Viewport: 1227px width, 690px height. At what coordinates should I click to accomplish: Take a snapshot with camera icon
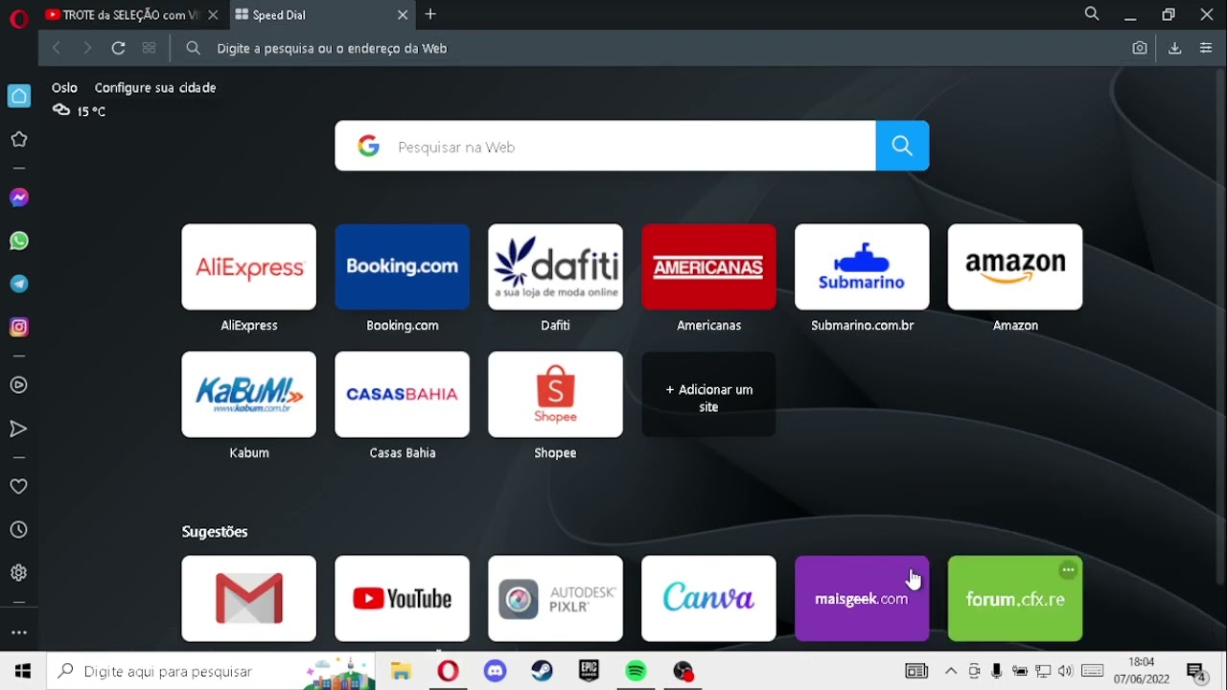click(1140, 48)
